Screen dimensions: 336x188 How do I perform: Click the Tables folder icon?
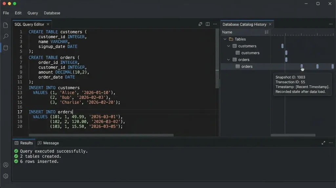click(x=231, y=39)
